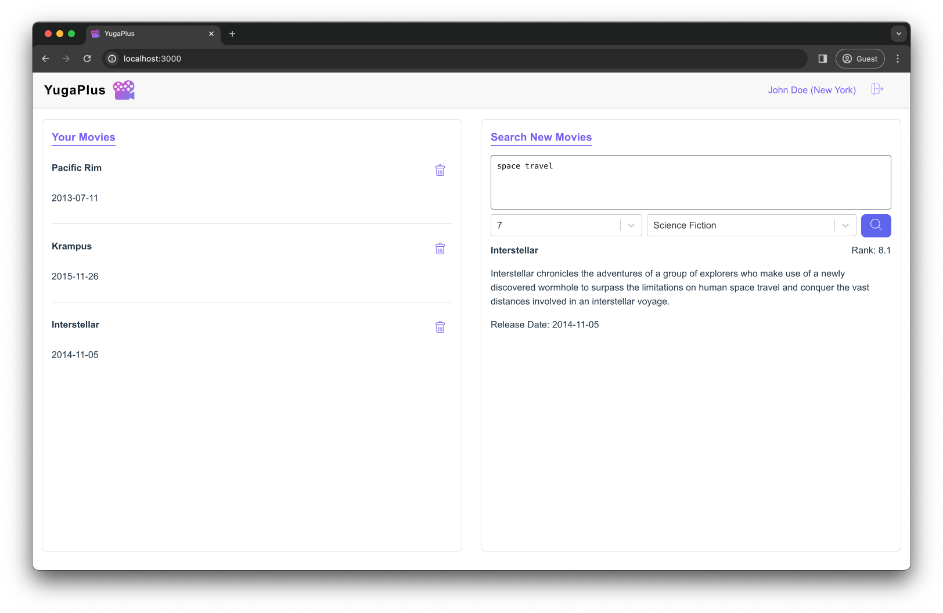Delete Interstellar with the trash icon
Image resolution: width=943 pixels, height=613 pixels.
click(x=440, y=327)
